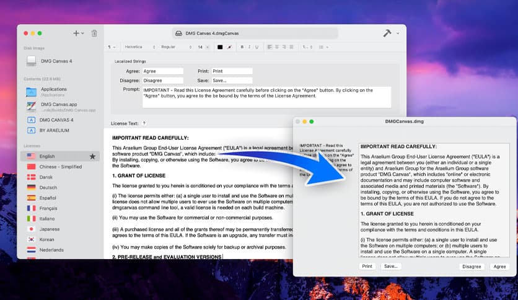518x300 pixels.
Task: Open the Helvetica font family dropdown
Action: (139, 47)
